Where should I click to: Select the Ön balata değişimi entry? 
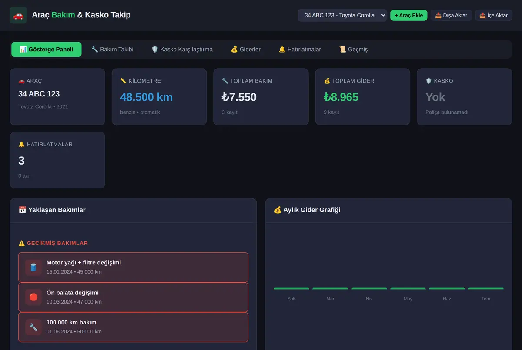tap(133, 297)
